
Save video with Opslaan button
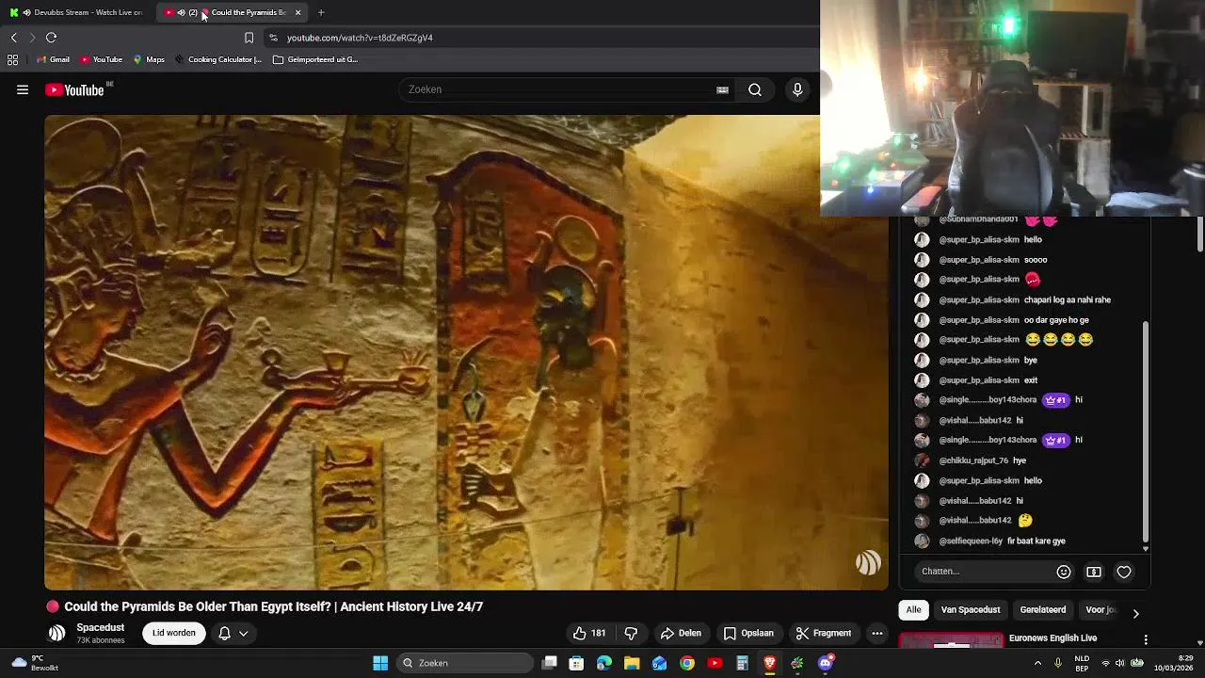[748, 633]
